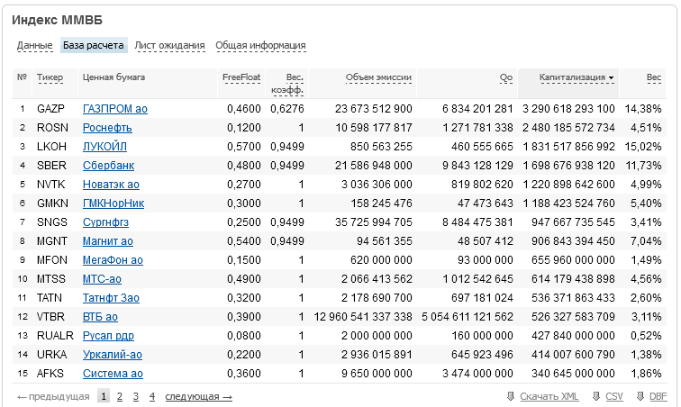Click the weight value 15,02%

coord(643,147)
